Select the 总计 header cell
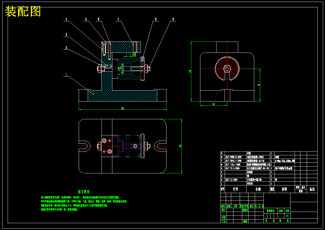 (303, 187)
